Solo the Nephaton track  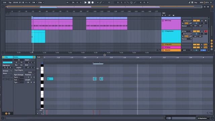[202, 31]
